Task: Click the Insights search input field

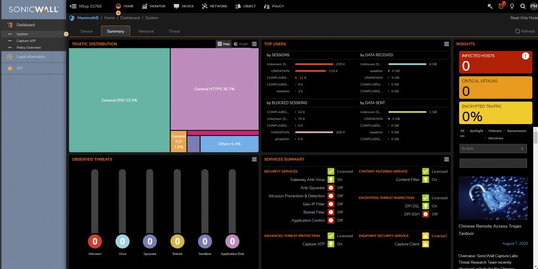Action: (x=493, y=163)
